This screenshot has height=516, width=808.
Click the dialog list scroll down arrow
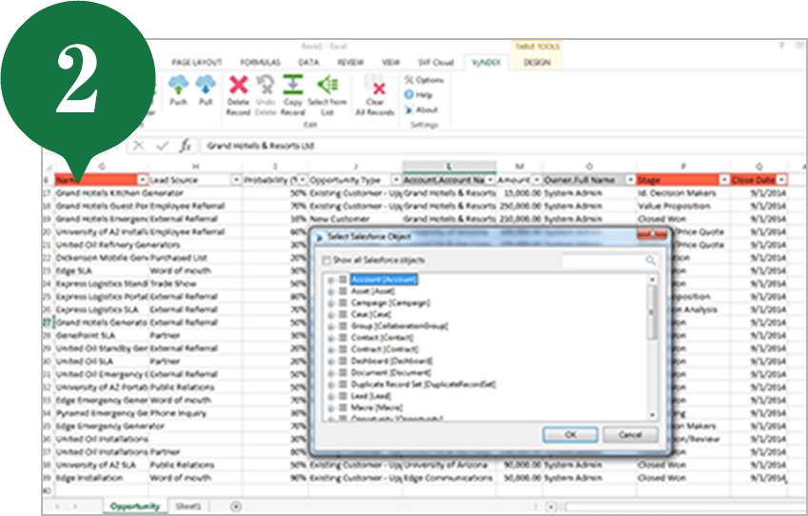(652, 414)
